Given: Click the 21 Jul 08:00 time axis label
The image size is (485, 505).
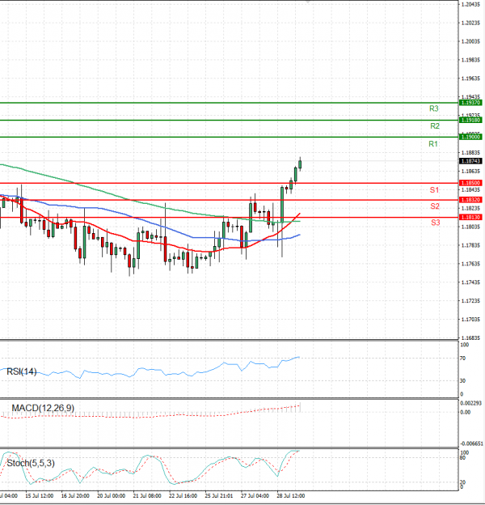Looking at the screenshot, I should (146, 494).
